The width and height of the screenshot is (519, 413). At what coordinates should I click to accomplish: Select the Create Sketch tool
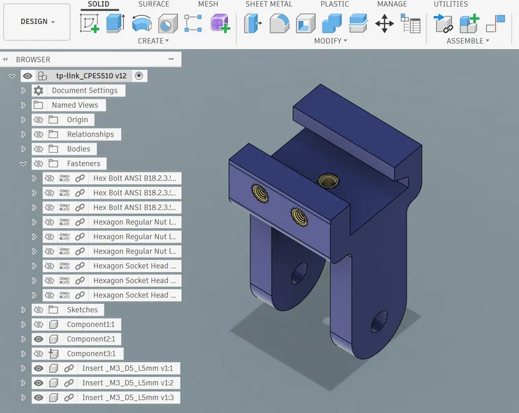[89, 23]
